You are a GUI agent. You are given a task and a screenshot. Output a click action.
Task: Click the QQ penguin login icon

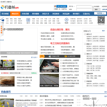click(x=55, y=6)
